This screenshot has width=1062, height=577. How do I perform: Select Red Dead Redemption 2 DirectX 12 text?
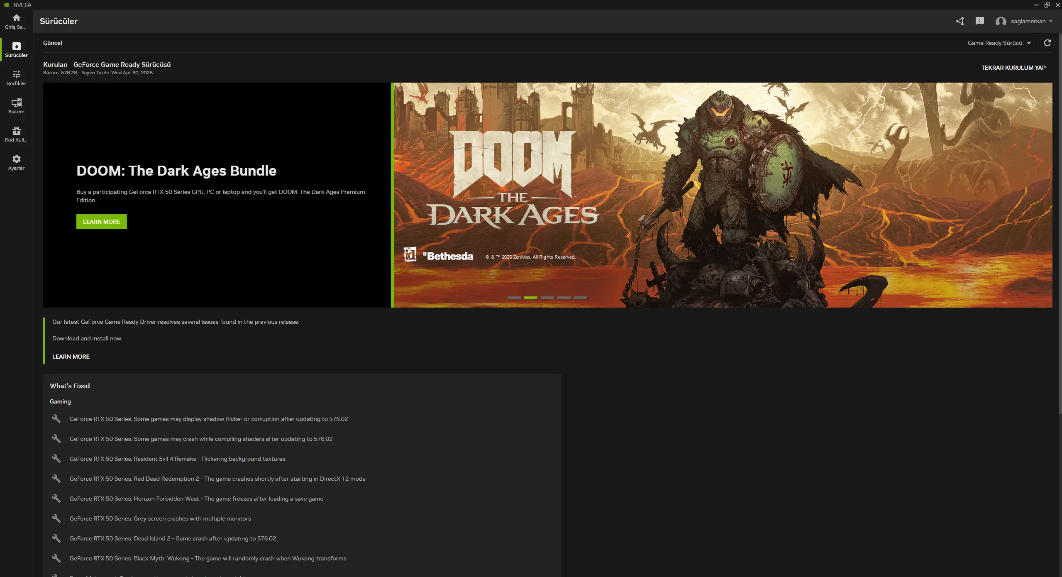[x=218, y=479]
